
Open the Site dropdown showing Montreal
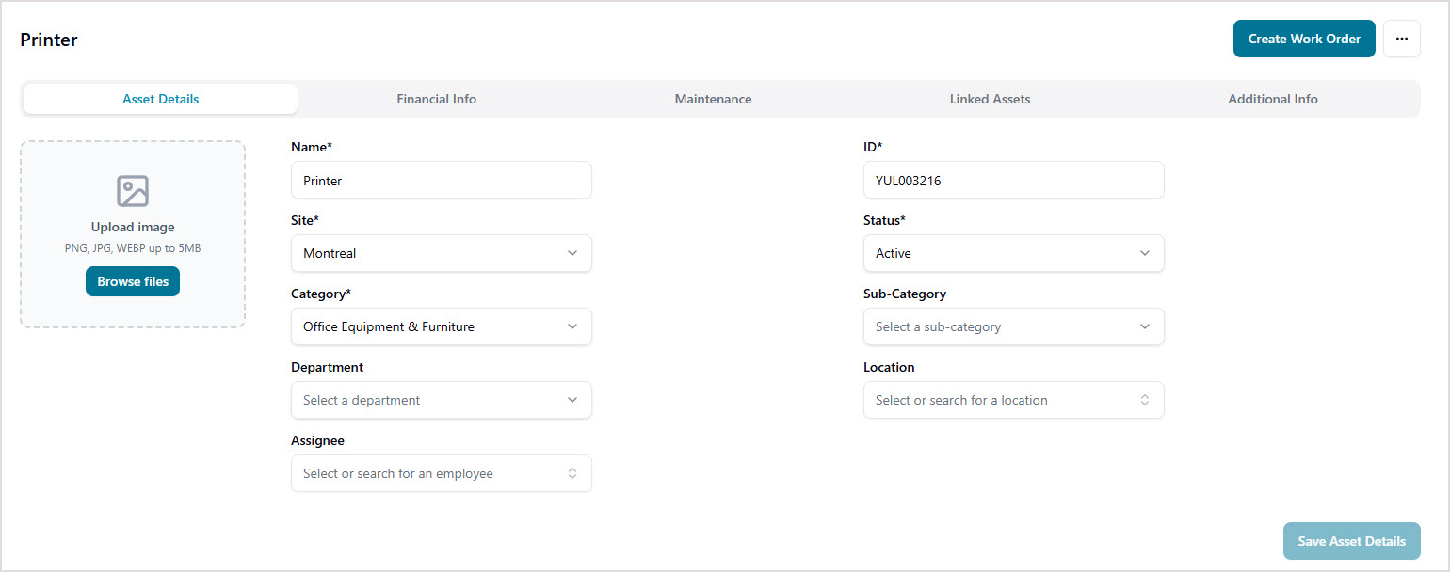pyautogui.click(x=442, y=253)
